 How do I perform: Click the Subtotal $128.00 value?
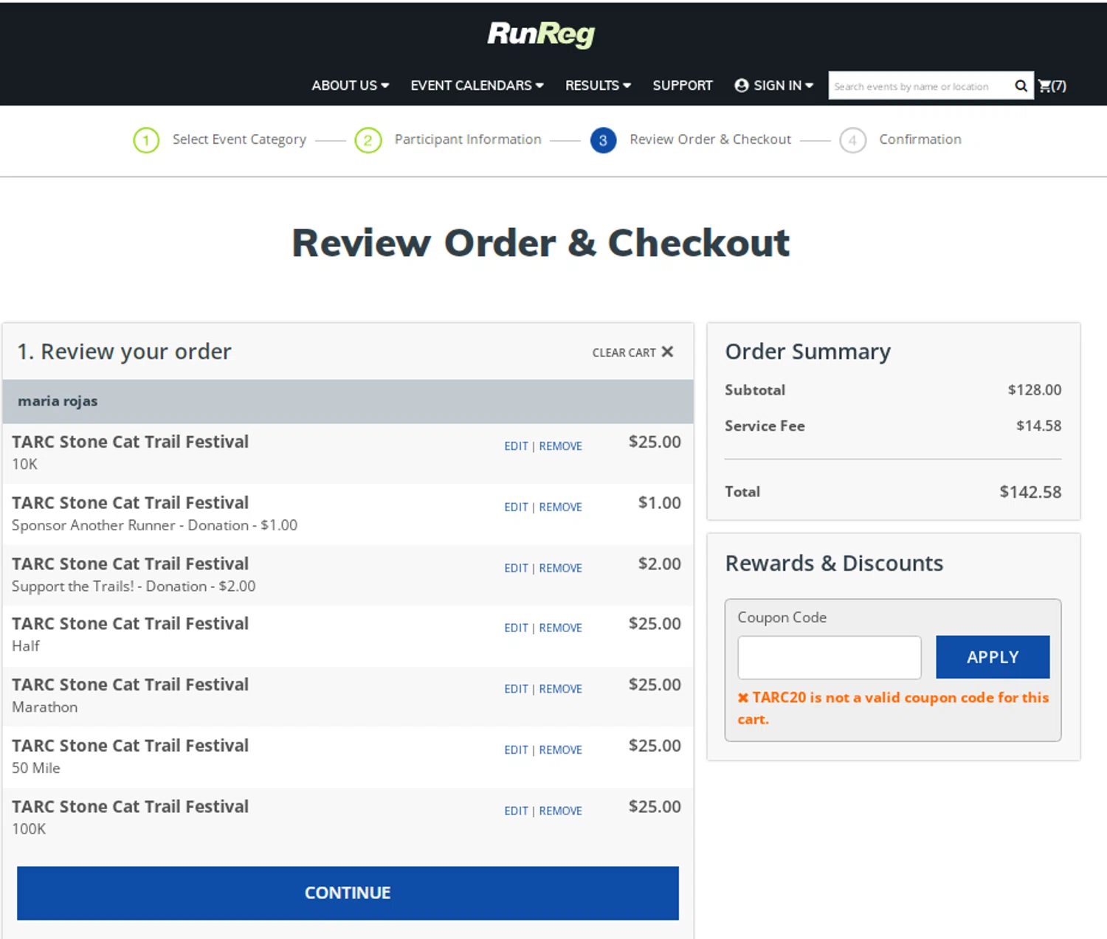coord(1035,390)
